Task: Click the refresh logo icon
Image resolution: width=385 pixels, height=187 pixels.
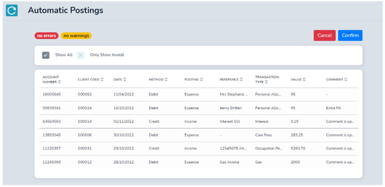Action: 12,10
